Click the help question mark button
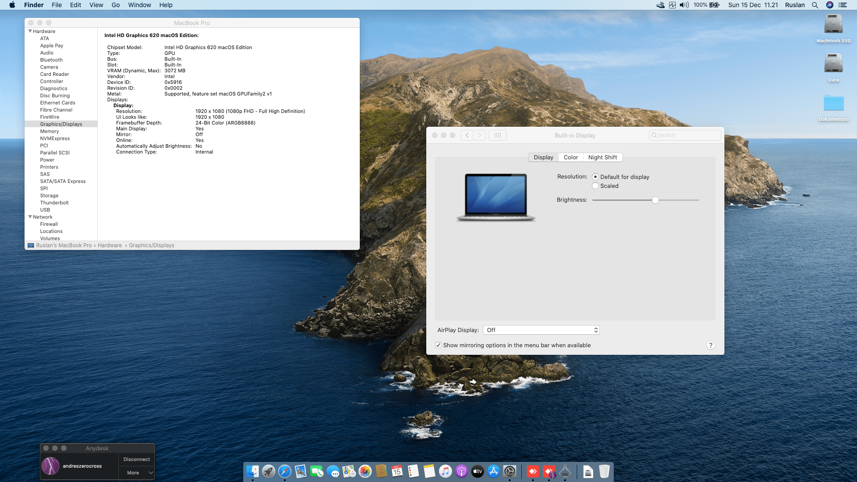The width and height of the screenshot is (857, 482). pos(711,345)
